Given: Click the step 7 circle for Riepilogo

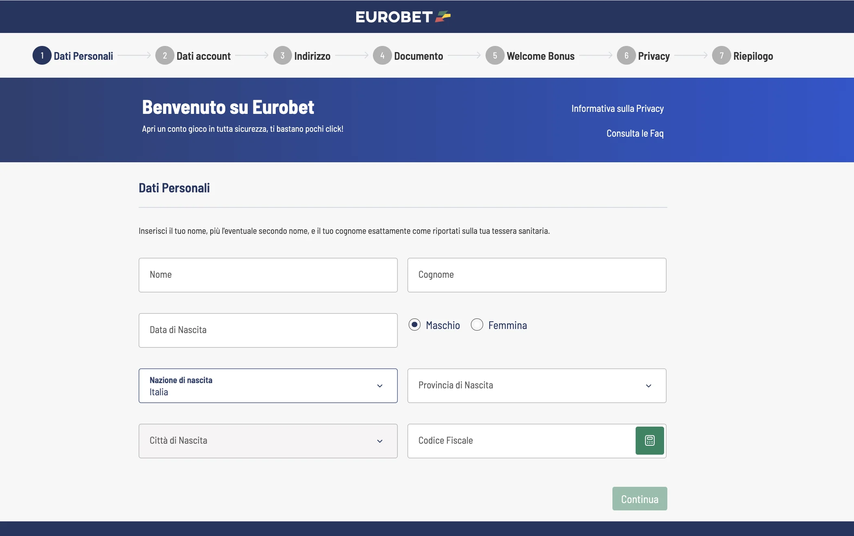Looking at the screenshot, I should click(x=721, y=56).
